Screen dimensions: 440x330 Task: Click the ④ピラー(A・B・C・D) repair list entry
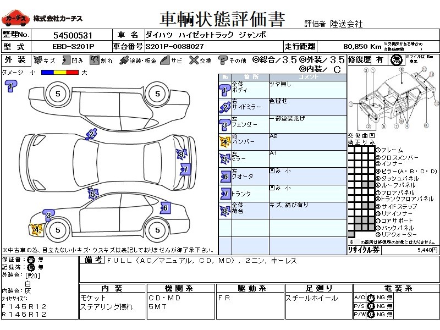(406, 171)
